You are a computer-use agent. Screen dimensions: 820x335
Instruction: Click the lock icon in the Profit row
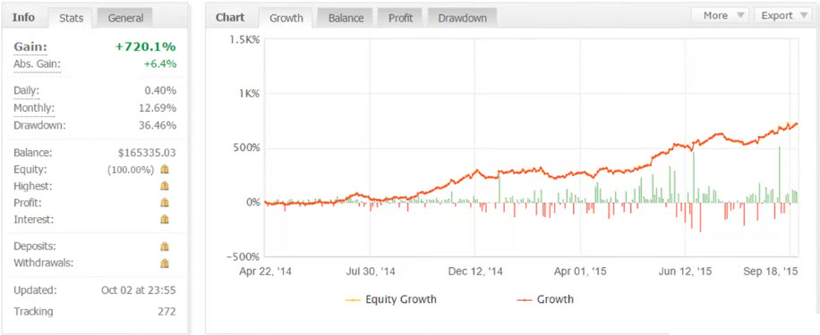165,203
